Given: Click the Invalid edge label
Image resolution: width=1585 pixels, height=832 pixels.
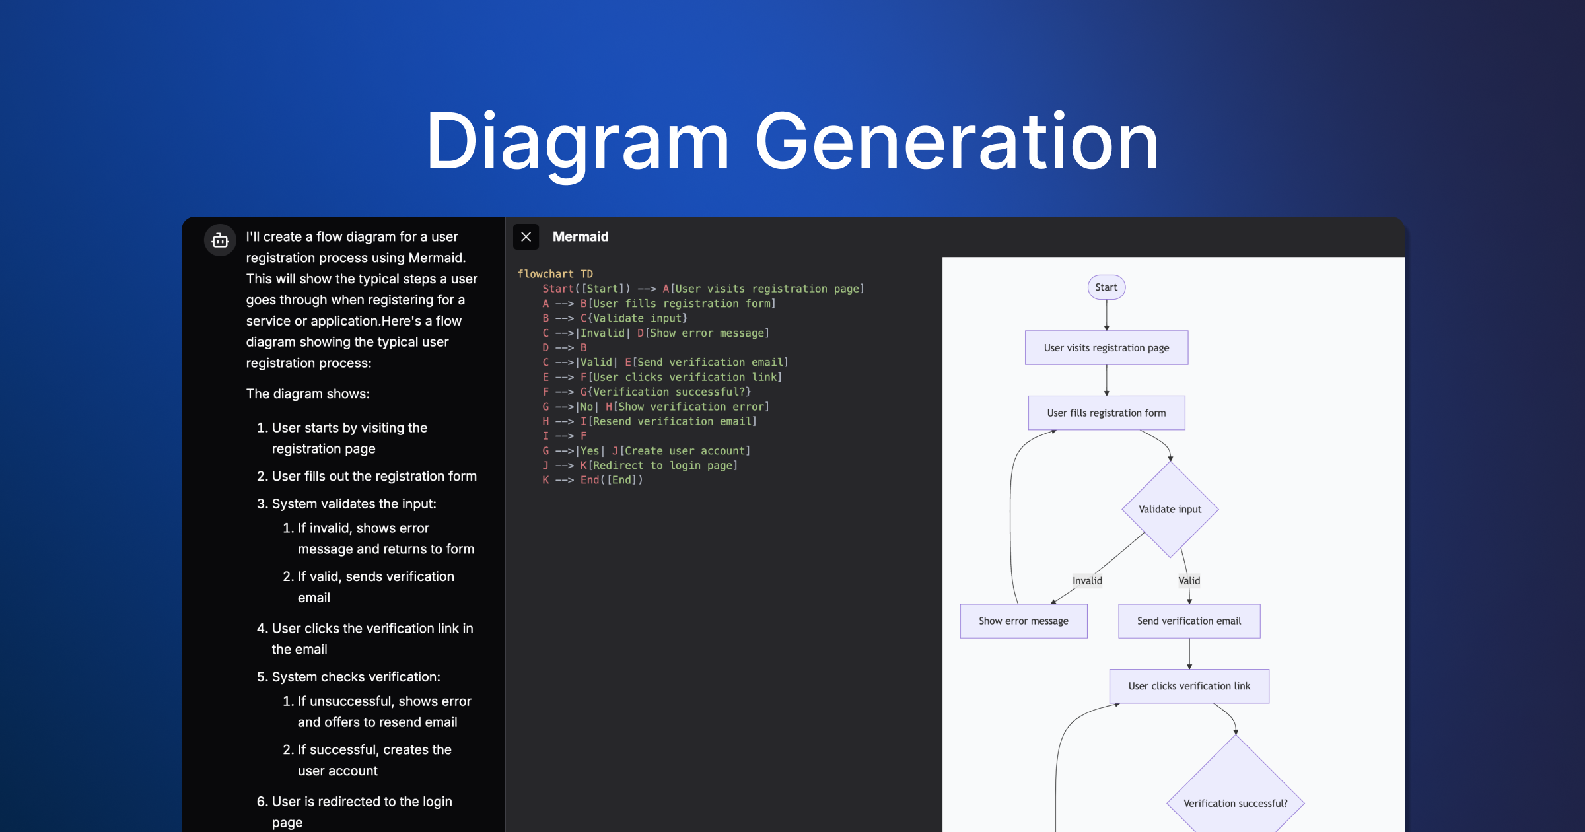Looking at the screenshot, I should coord(1087,581).
